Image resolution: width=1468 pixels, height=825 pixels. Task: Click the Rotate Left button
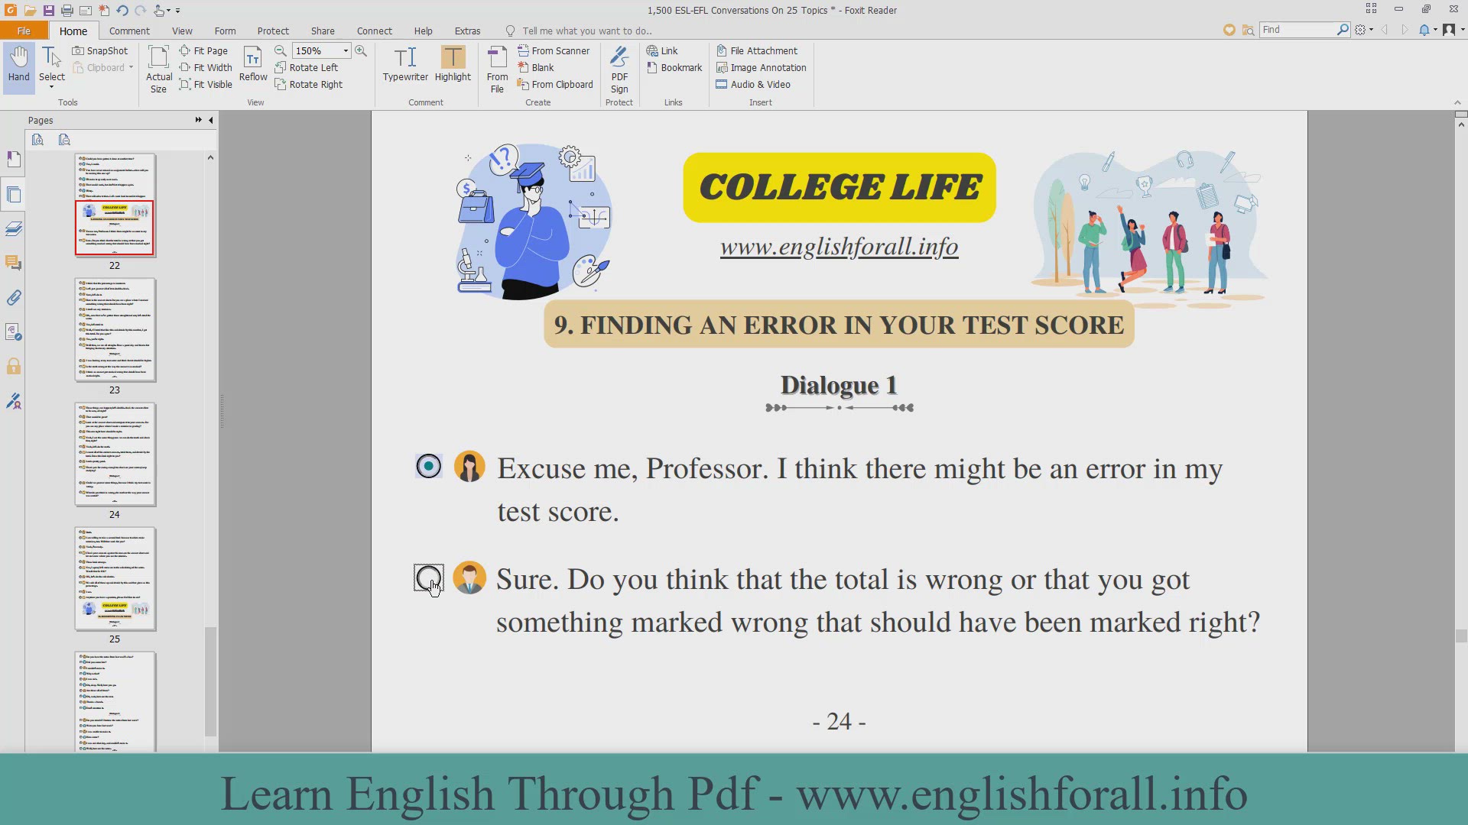307,67
